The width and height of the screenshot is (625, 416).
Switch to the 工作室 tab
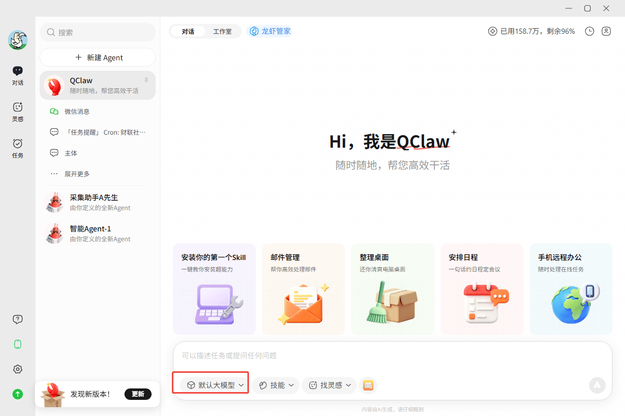pyautogui.click(x=222, y=31)
